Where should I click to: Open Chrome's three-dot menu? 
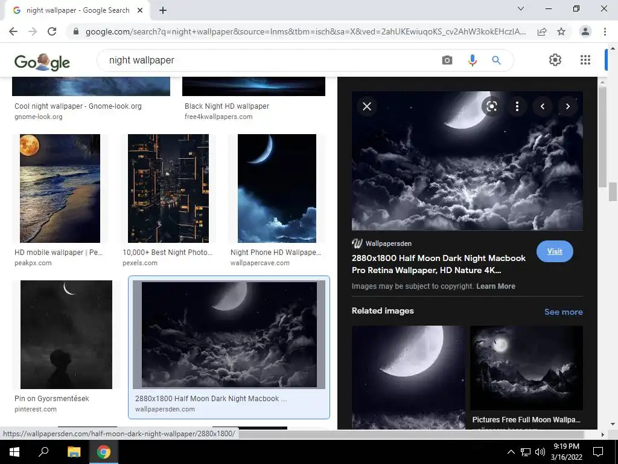[x=605, y=31]
